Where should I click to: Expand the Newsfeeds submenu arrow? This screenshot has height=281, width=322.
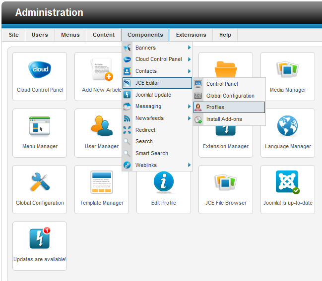[x=189, y=118]
